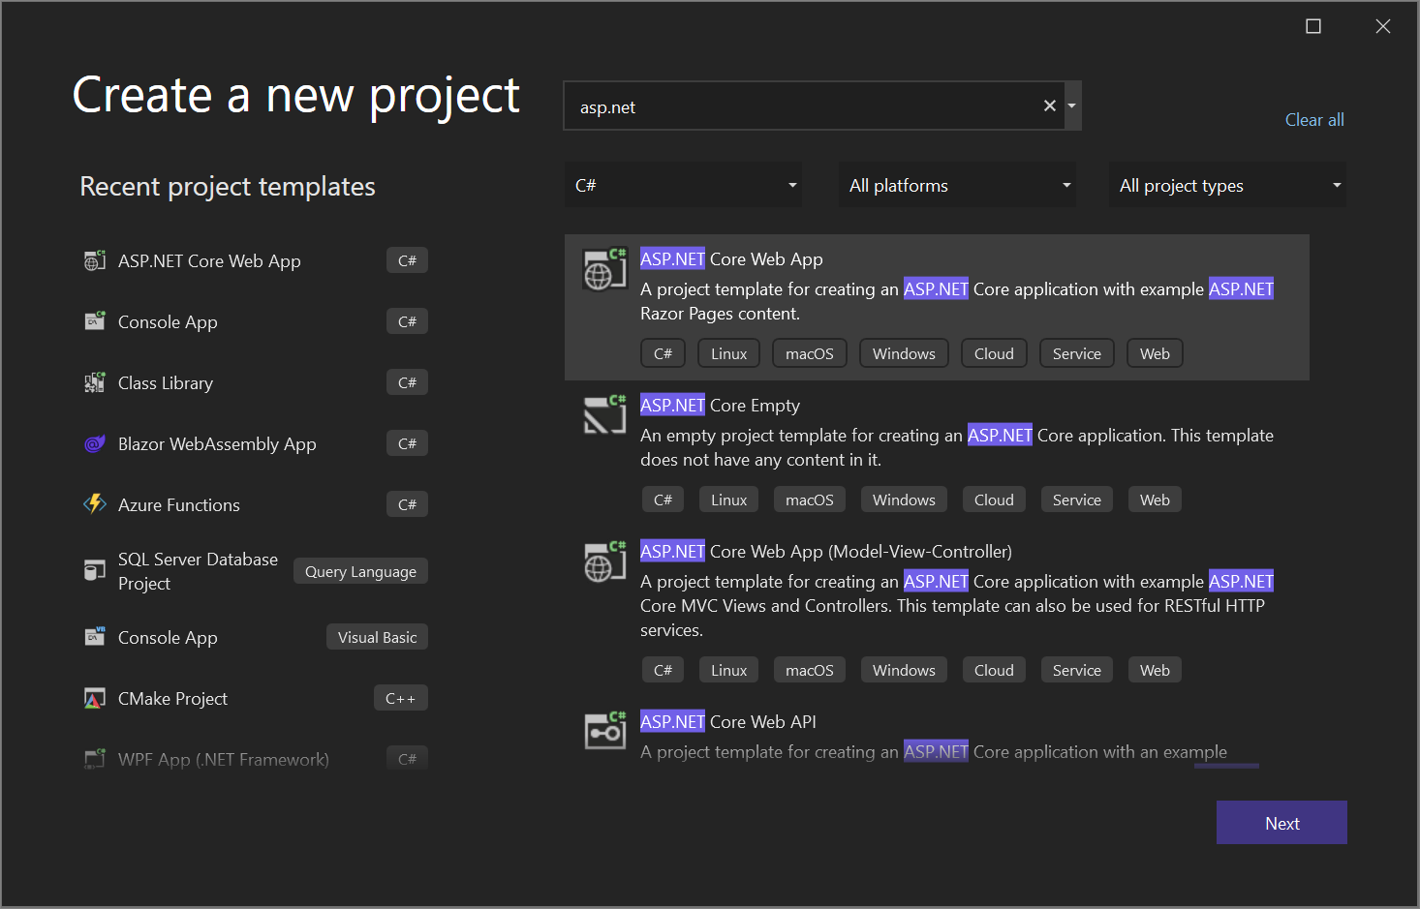Select the Azure Functions lightning icon

click(94, 503)
